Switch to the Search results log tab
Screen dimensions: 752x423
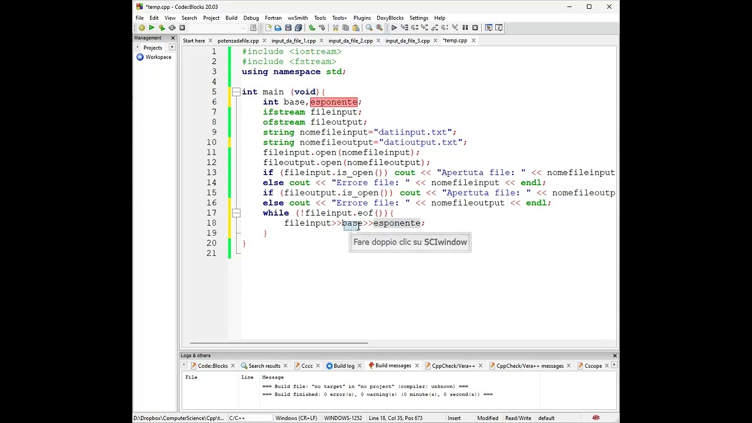pos(264,366)
